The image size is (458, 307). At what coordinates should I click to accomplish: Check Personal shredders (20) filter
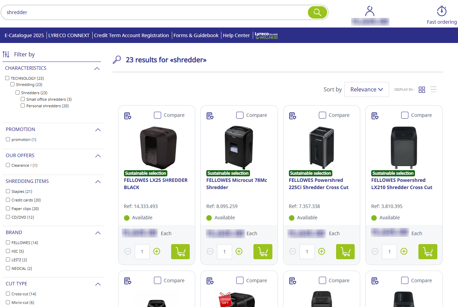click(23, 106)
